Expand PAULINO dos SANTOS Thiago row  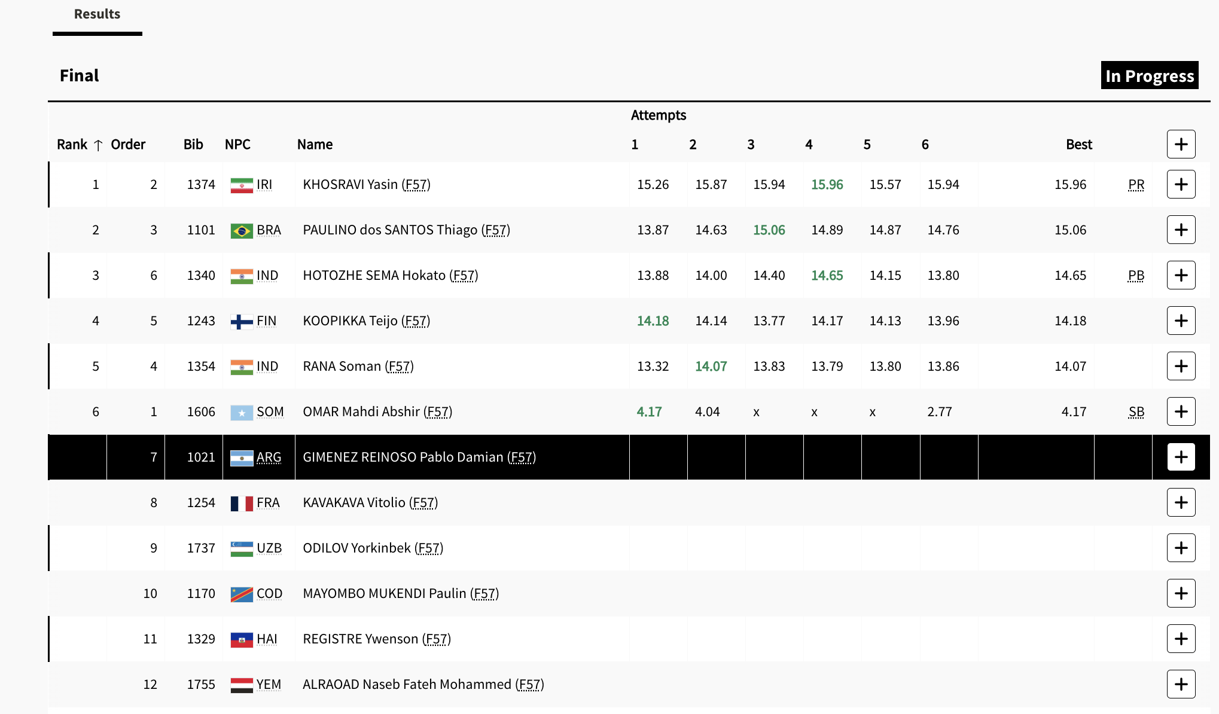(1181, 230)
